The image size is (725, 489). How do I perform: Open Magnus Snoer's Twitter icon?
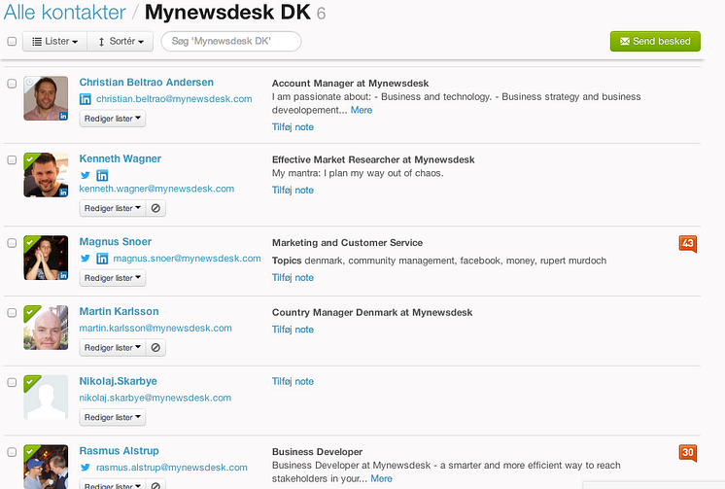86,259
